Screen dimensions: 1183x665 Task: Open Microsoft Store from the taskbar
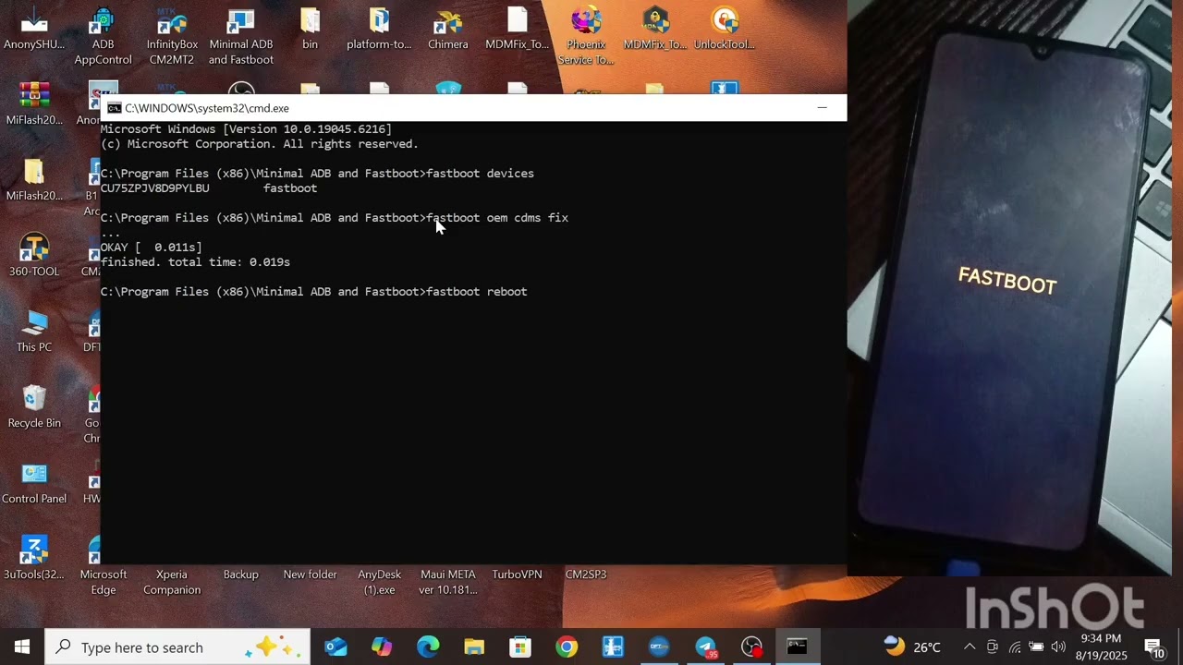click(520, 647)
